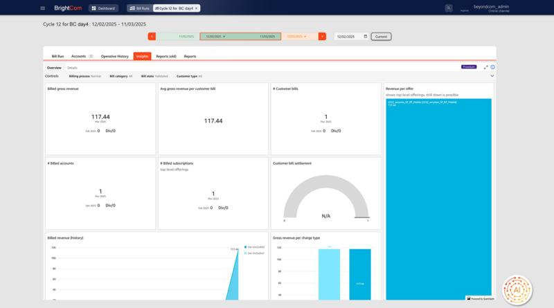Open the calendar picker icon
This screenshot has width=554, height=308.
(366, 36)
